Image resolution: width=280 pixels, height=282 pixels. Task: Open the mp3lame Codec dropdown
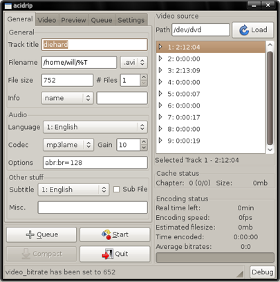pos(68,145)
